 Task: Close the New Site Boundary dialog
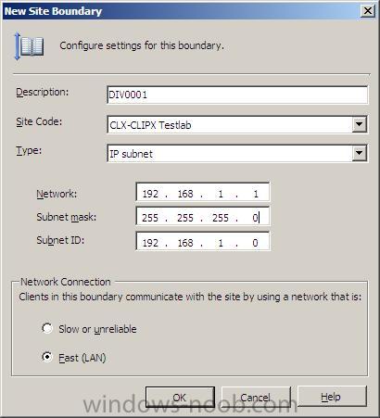tap(368, 11)
